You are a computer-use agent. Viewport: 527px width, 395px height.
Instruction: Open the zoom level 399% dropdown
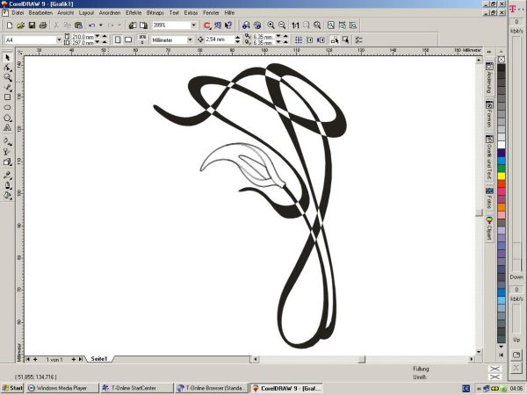(195, 25)
